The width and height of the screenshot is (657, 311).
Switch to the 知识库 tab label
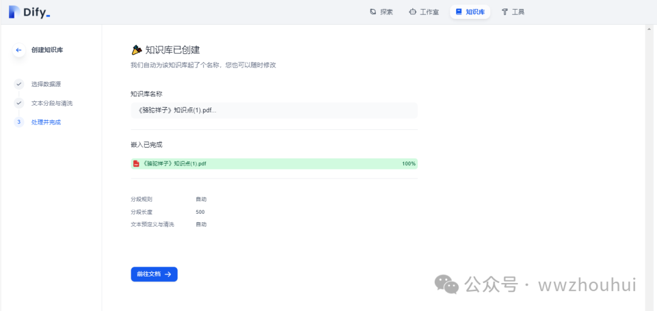[x=475, y=12]
